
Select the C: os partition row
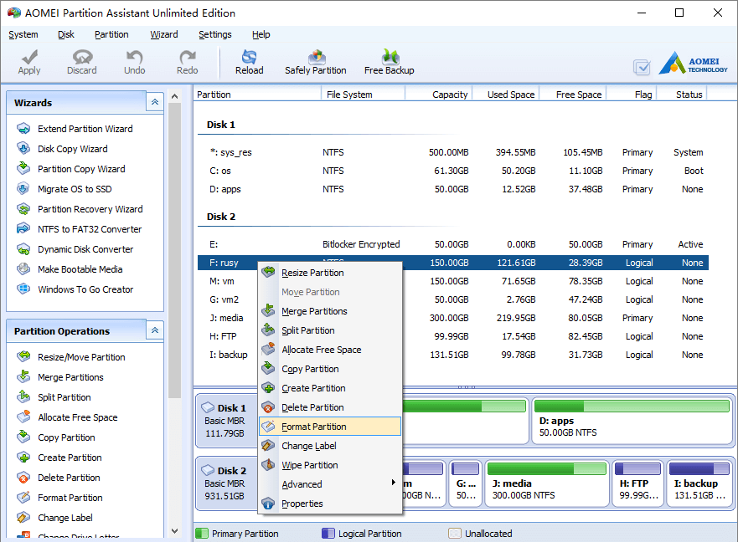(453, 171)
